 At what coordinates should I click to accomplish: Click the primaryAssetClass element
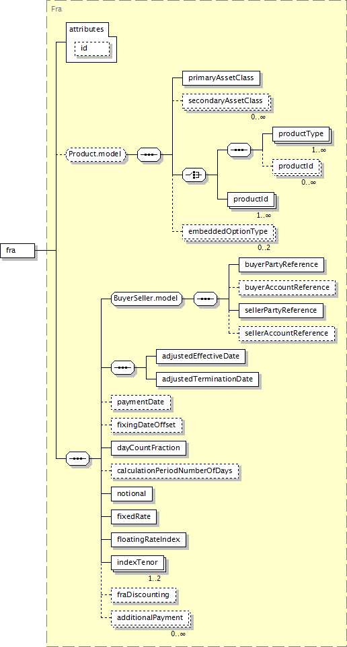click(x=221, y=78)
